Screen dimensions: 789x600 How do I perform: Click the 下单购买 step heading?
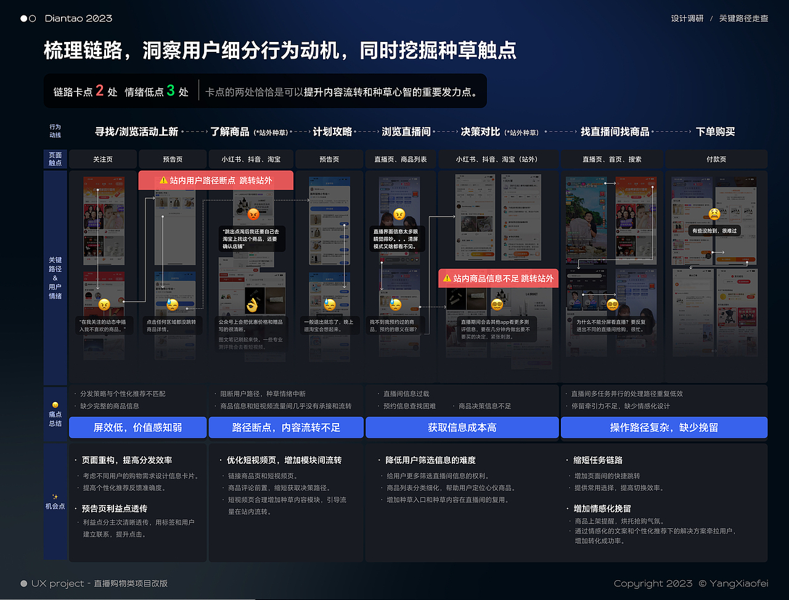(x=715, y=131)
